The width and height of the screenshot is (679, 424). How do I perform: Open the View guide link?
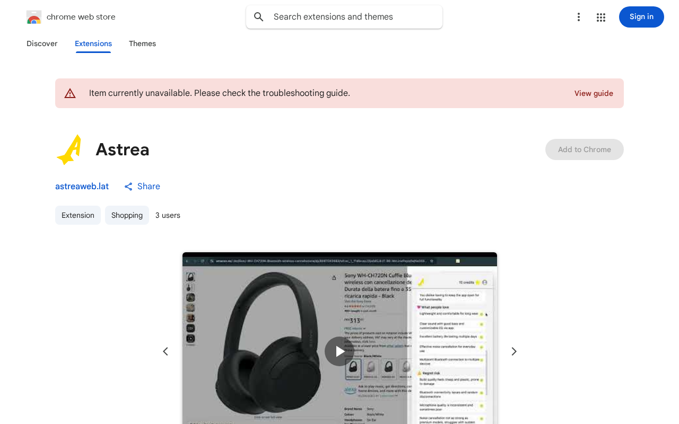click(x=594, y=93)
